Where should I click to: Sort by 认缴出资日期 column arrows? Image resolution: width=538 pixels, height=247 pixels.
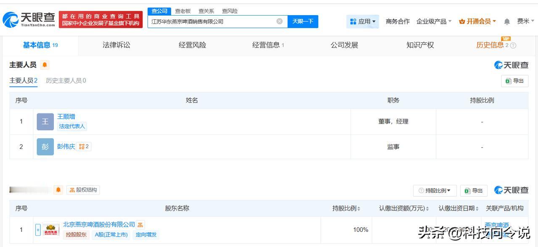[477, 208]
